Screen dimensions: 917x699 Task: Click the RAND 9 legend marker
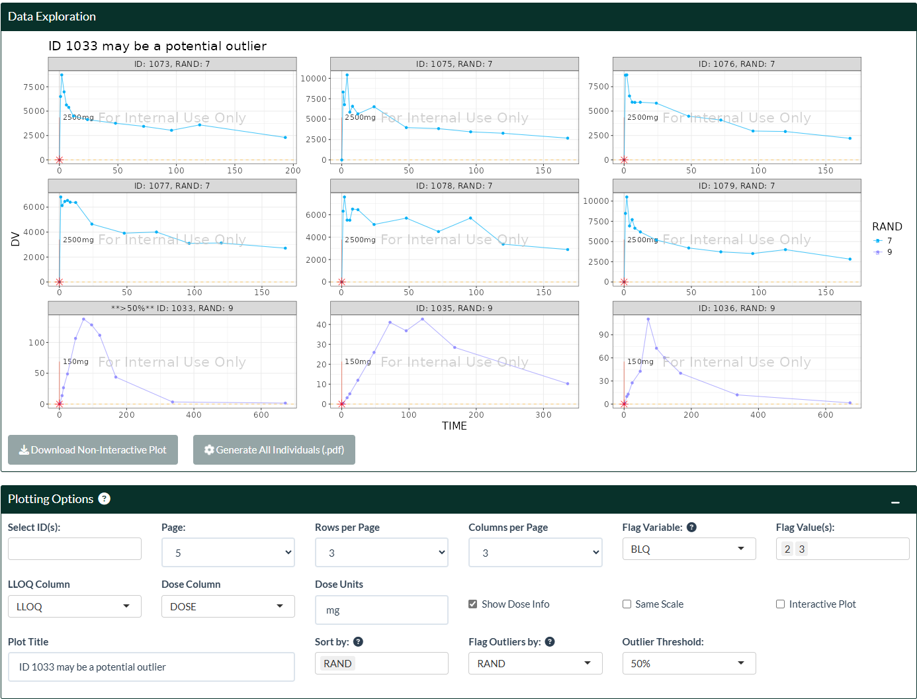coord(878,252)
